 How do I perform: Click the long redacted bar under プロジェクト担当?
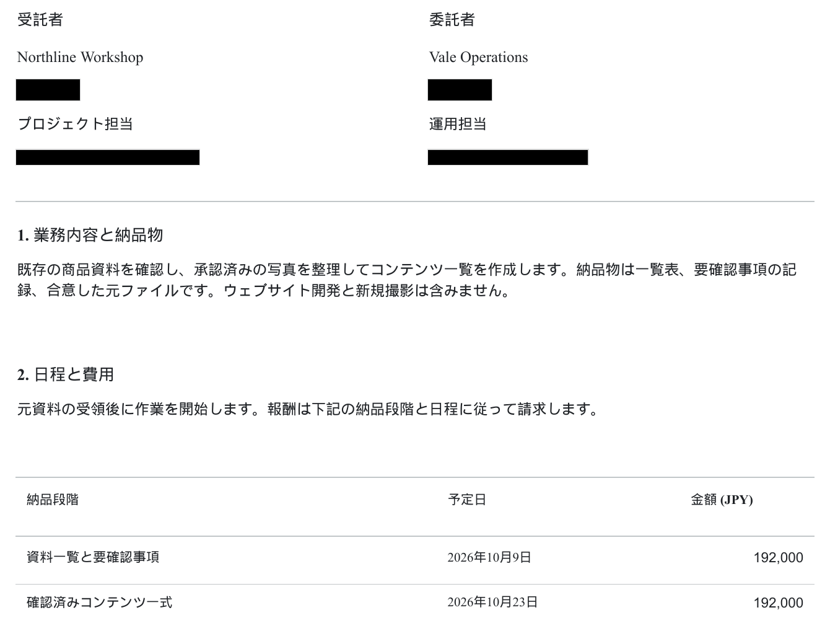tap(108, 157)
